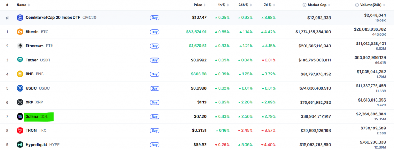Click BNB price $606.88

(199, 74)
